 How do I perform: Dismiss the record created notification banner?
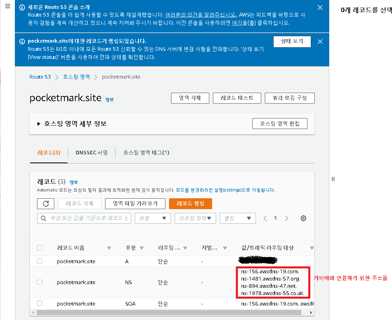pos(320,42)
